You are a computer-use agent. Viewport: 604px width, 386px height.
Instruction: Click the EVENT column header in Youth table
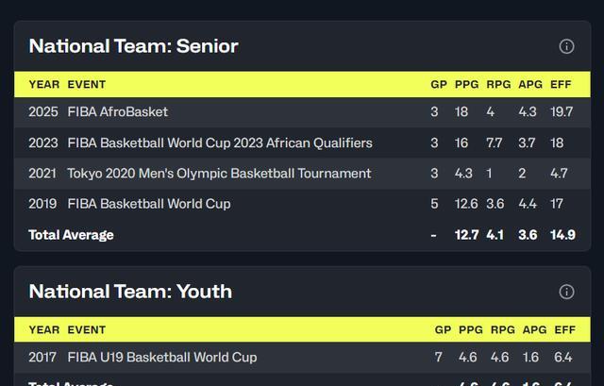86,329
